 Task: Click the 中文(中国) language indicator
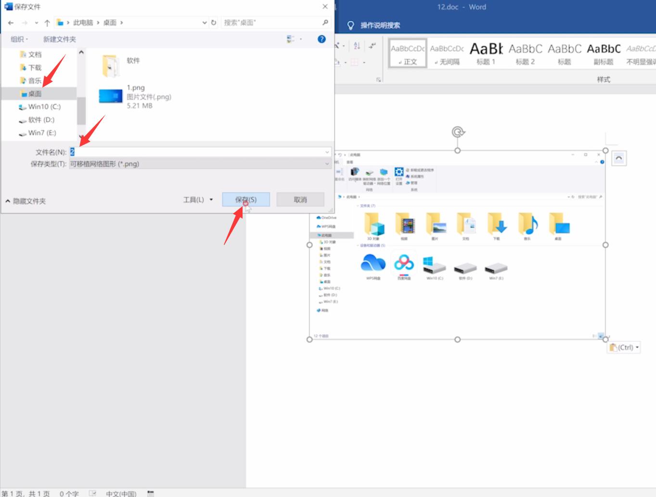click(121, 494)
